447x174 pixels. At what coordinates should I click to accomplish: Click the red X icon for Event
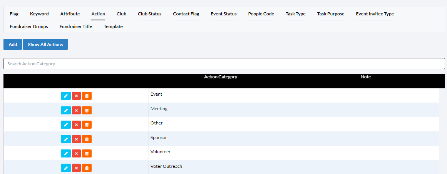click(76, 96)
